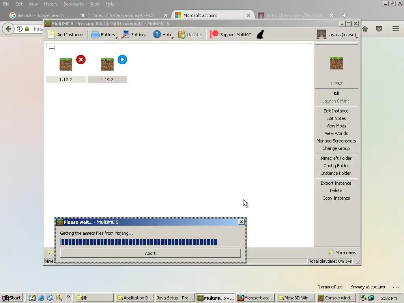
Task: Open the spyass account dropdown
Action: 337,35
